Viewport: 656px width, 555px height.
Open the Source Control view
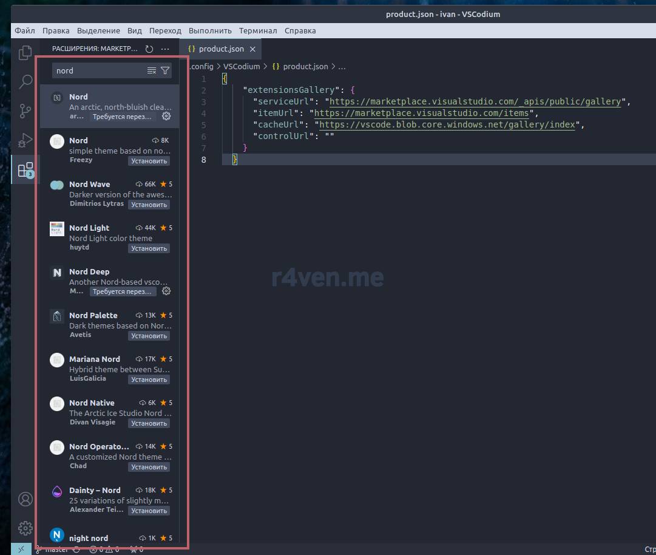[25, 111]
